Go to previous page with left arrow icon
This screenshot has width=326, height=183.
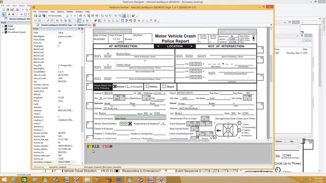[71, 16]
